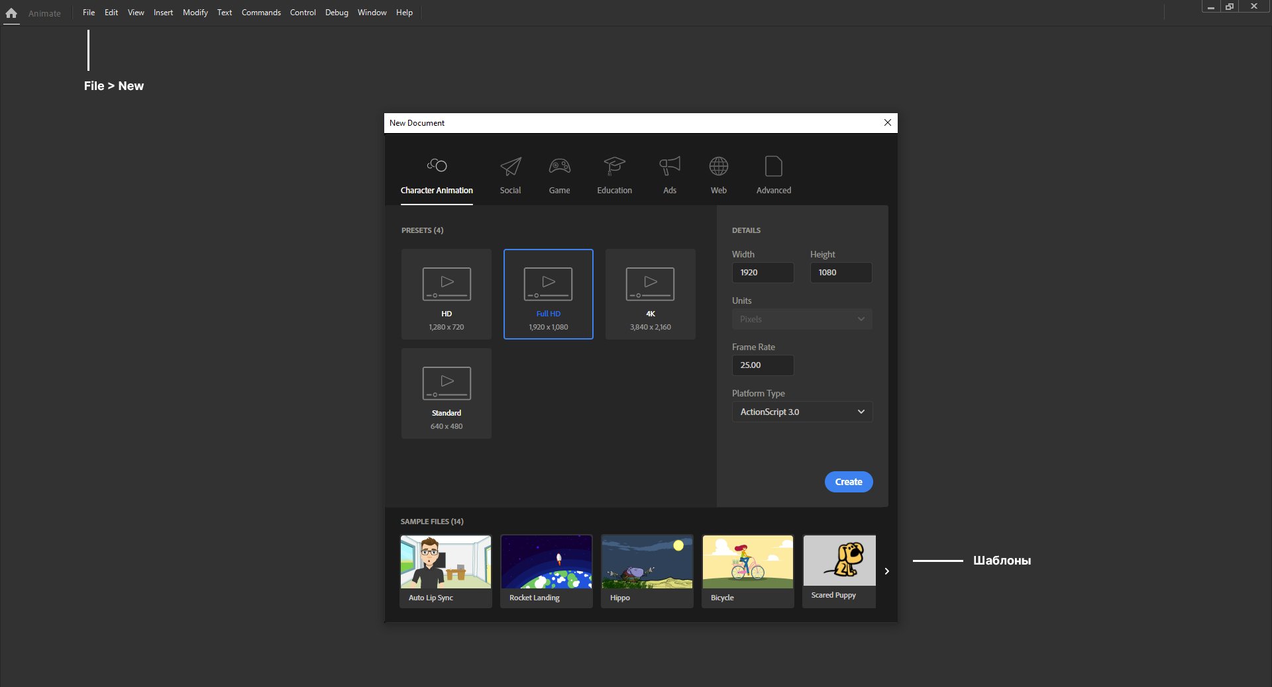
Task: Expand the Platform Type dropdown
Action: click(802, 412)
